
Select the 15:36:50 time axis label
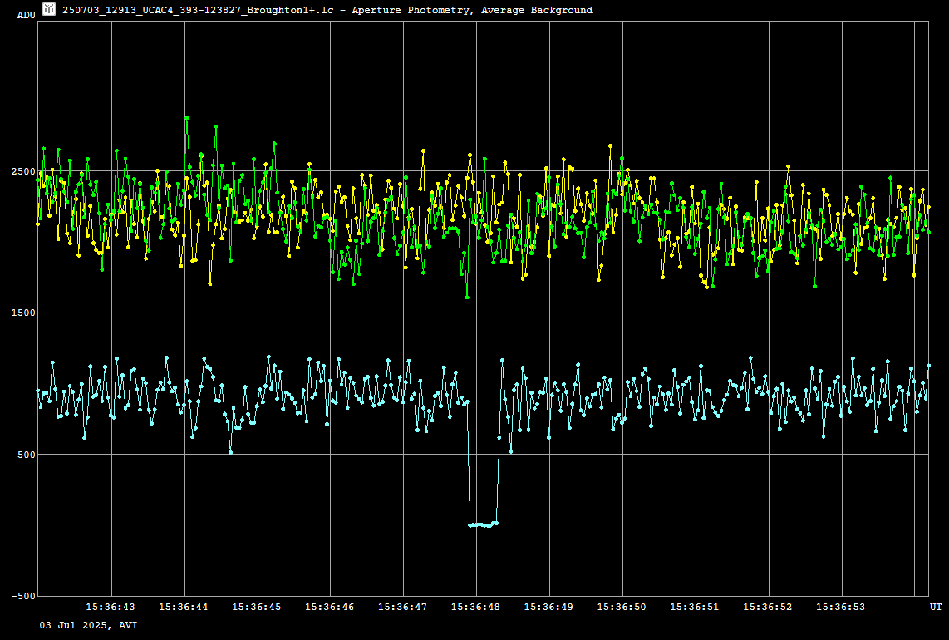[x=622, y=608]
